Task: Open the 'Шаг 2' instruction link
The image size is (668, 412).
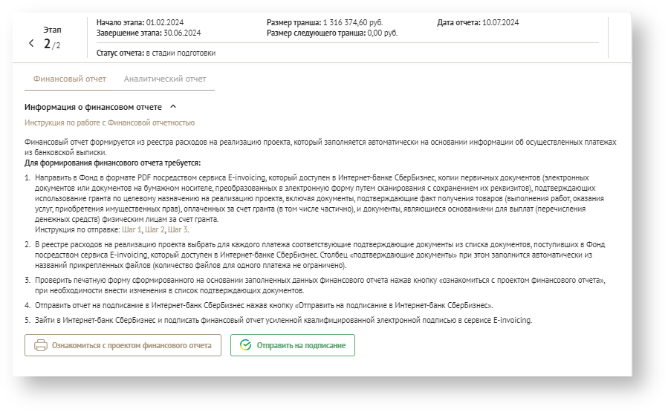Action: [155, 229]
